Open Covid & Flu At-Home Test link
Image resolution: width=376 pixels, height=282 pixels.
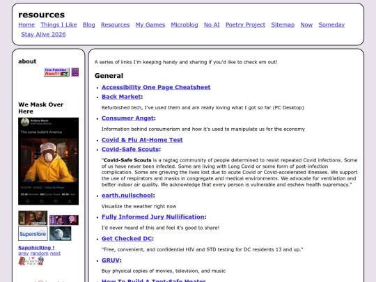point(142,140)
